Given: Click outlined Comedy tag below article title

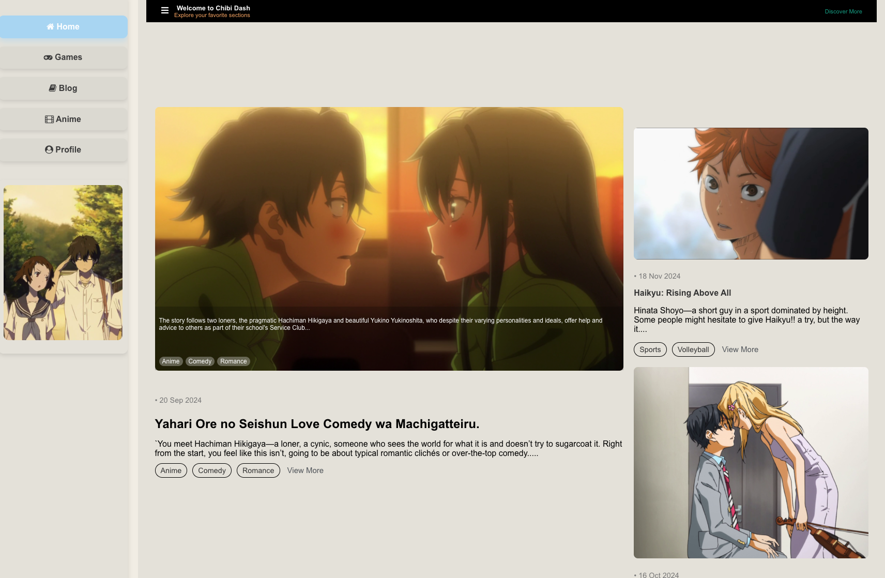Looking at the screenshot, I should pos(211,470).
